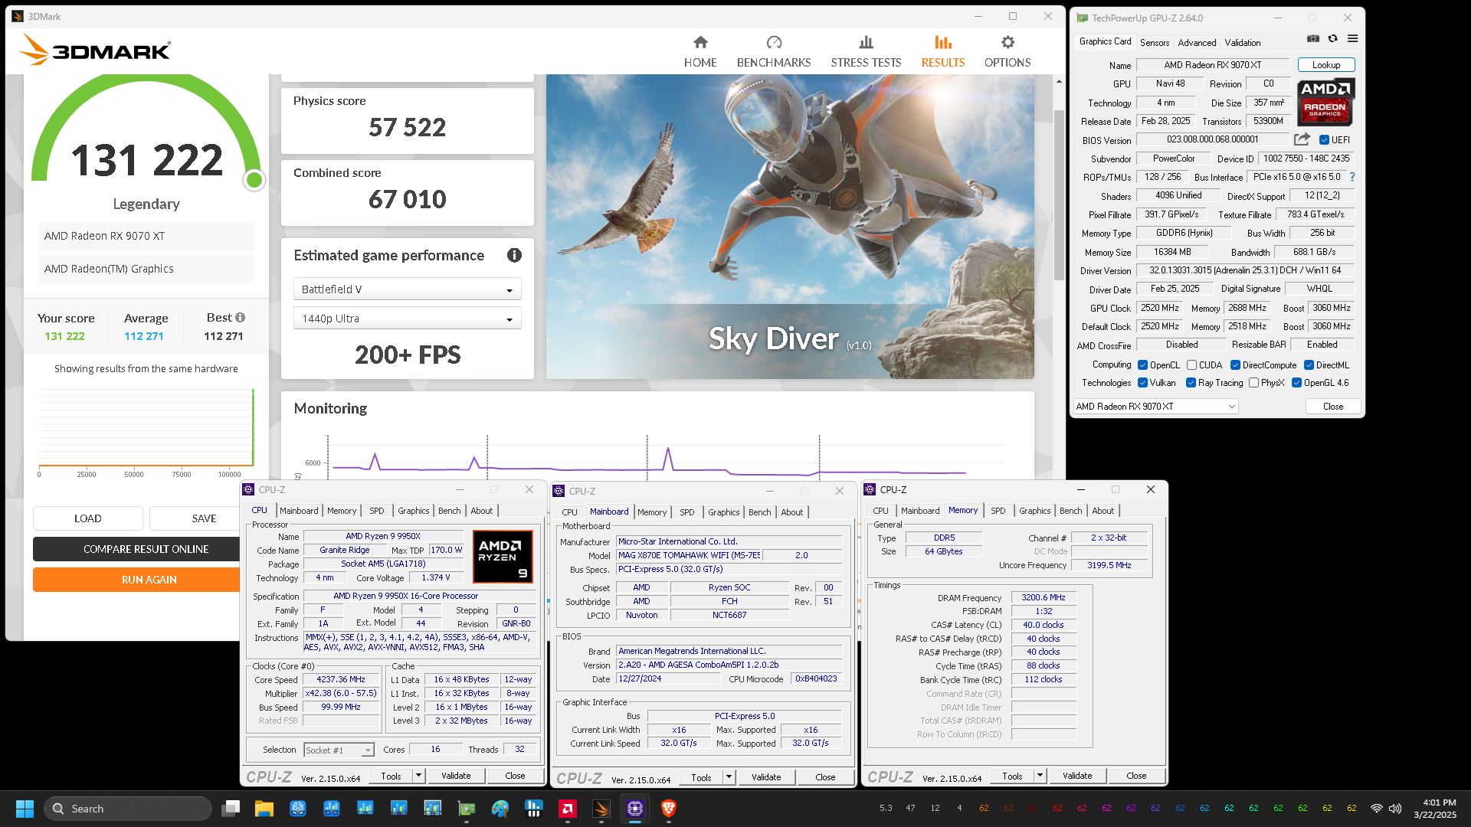The width and height of the screenshot is (1471, 827).
Task: Open AMD Software from the taskbar
Action: point(568,809)
